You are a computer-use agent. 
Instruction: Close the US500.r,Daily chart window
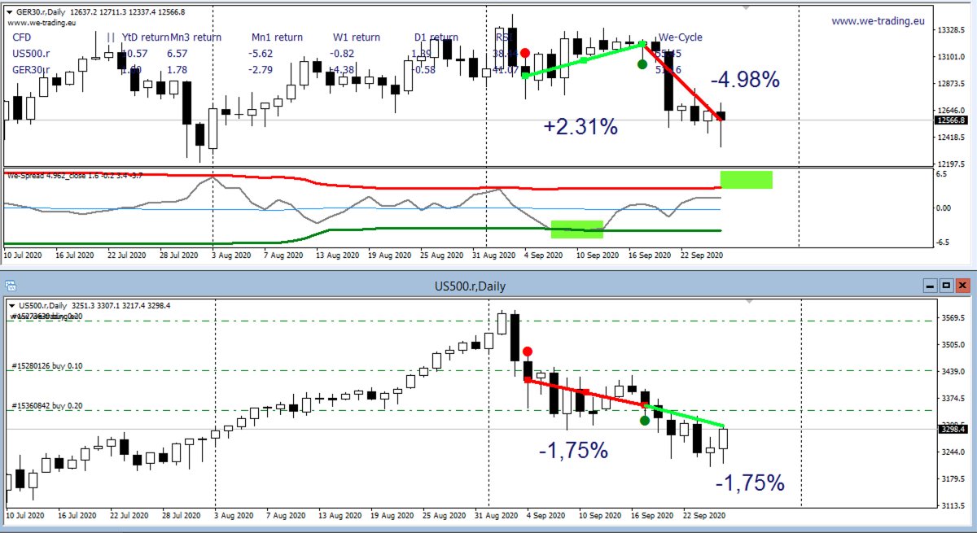tap(963, 286)
